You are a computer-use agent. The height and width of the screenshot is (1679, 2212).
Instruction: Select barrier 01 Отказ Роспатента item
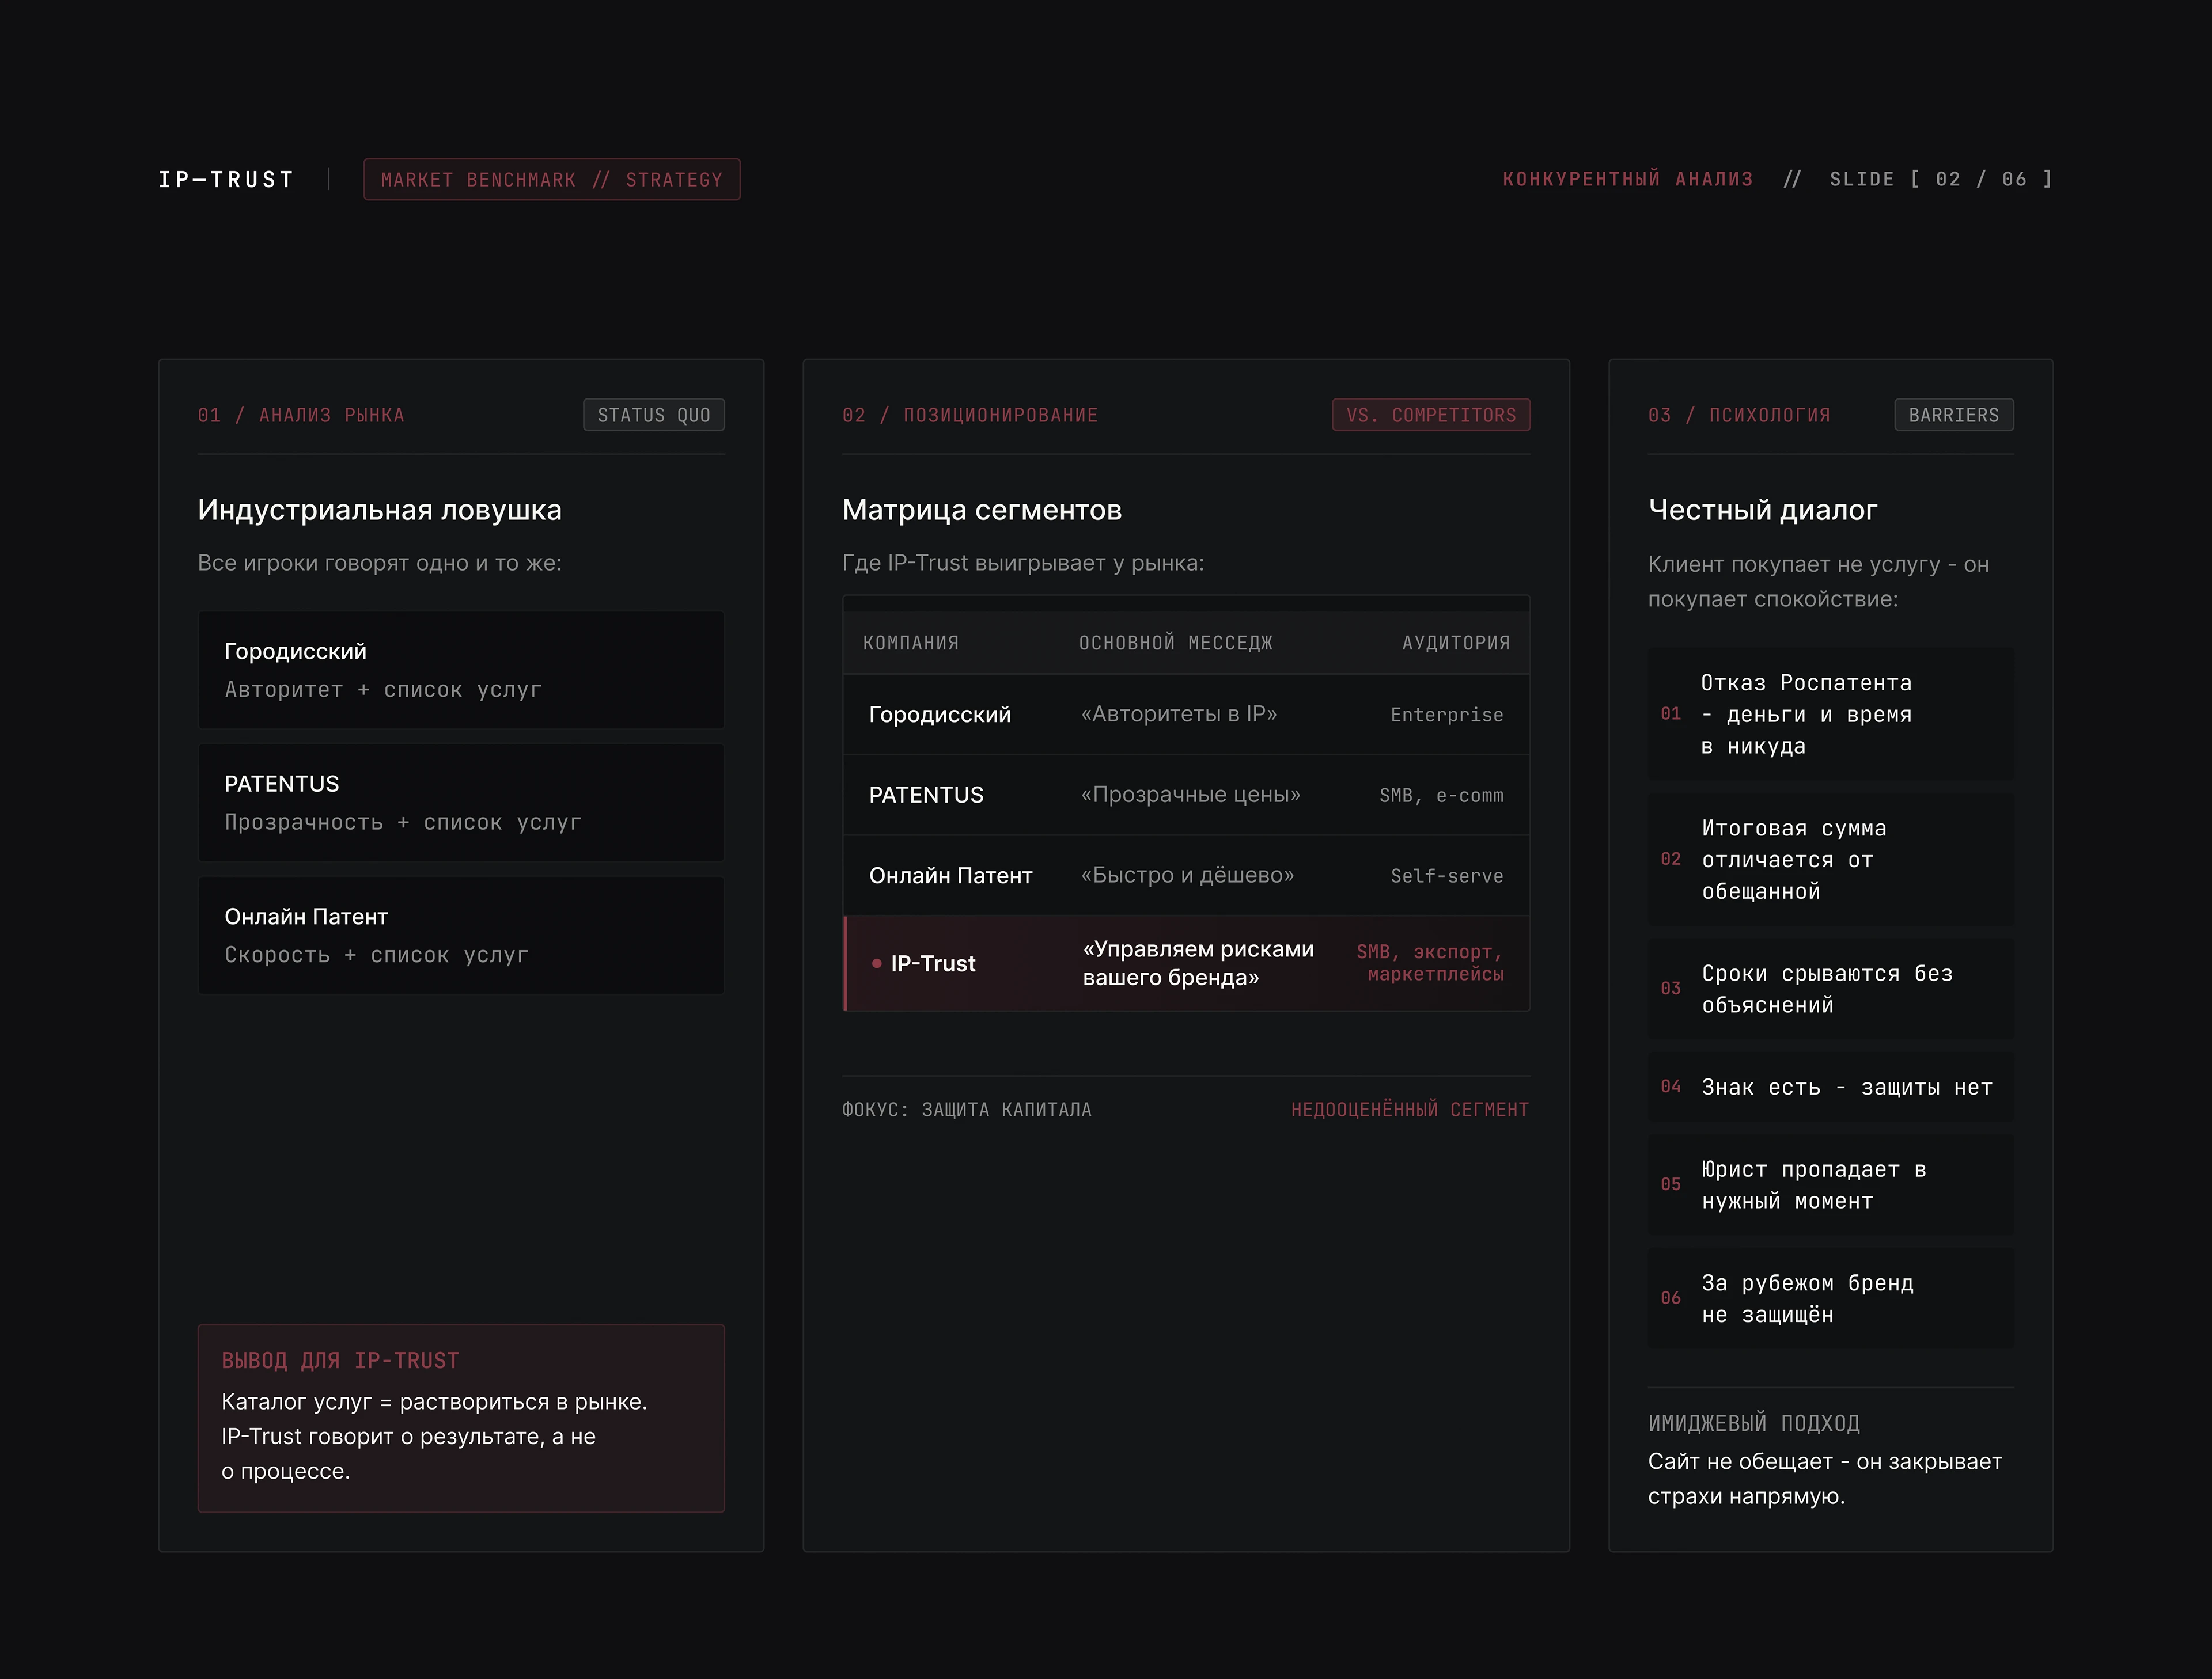tap(1831, 713)
